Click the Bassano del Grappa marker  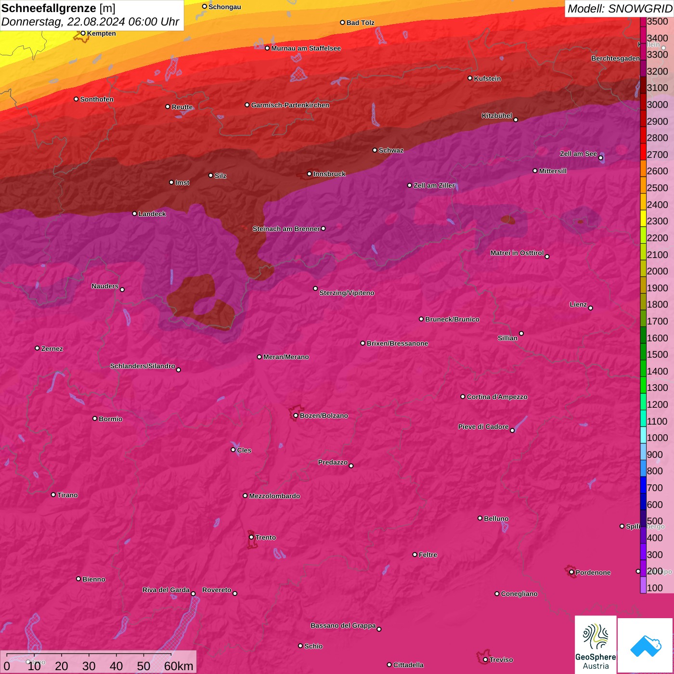379,629
